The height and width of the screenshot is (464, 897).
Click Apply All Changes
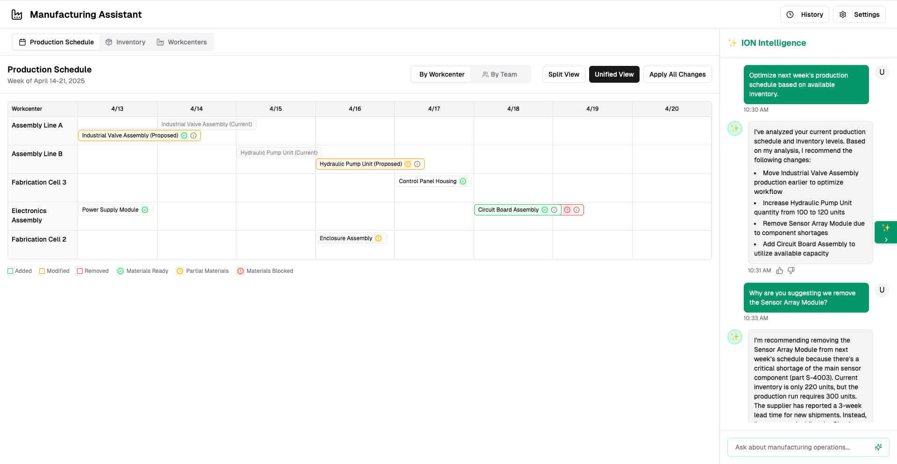point(677,74)
